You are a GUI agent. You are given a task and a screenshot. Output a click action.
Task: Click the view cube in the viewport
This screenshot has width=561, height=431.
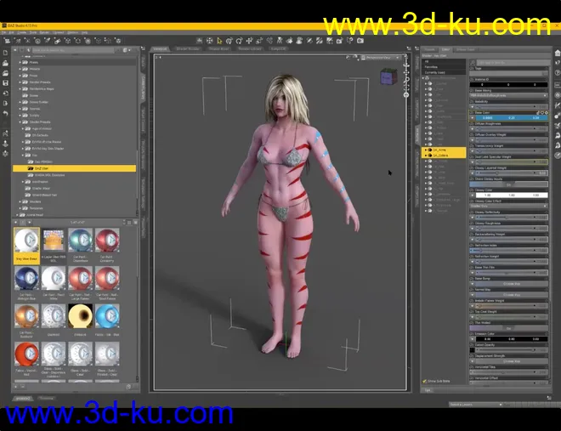tap(387, 78)
